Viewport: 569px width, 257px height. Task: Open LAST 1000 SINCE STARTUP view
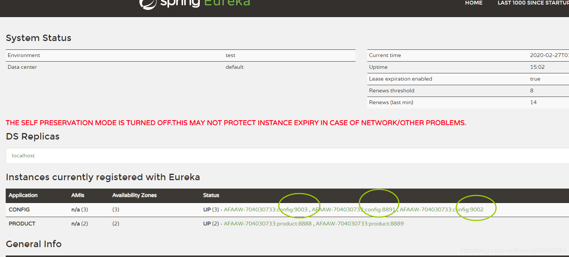coord(533,3)
